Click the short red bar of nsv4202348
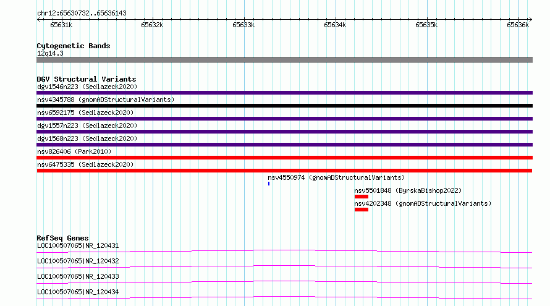This screenshot has height=306, width=550. 362,210
